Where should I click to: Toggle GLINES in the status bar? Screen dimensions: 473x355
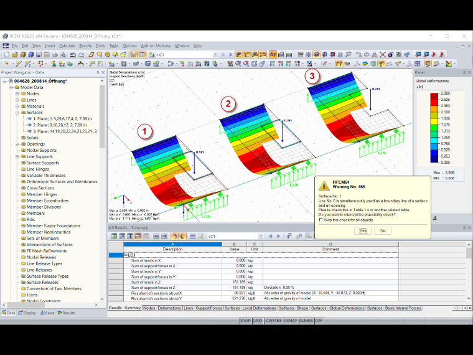pyautogui.click(x=306, y=321)
